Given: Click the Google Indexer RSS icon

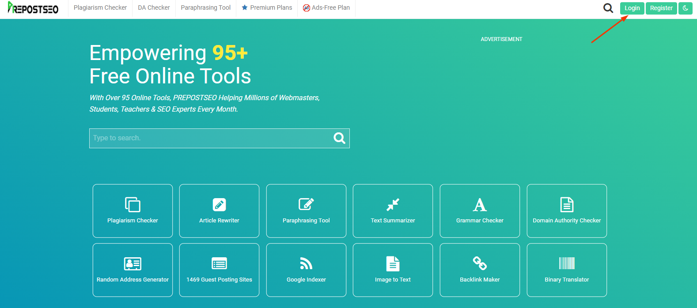Looking at the screenshot, I should [306, 263].
